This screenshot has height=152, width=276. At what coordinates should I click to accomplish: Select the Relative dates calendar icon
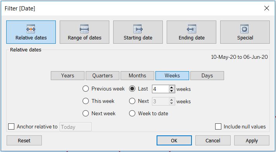click(31, 29)
